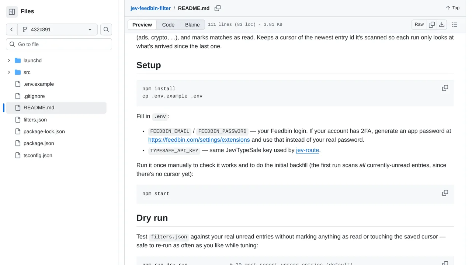The height and width of the screenshot is (265, 472).
Task: Click the file search magnifier button
Action: click(x=106, y=29)
